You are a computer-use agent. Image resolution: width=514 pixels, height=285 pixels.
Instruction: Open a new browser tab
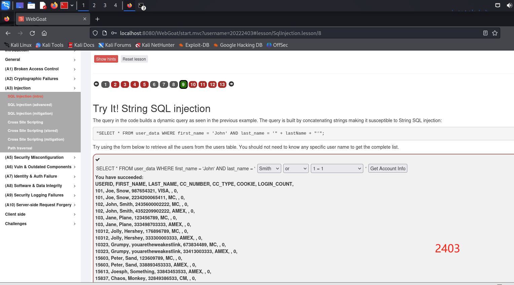(98, 19)
